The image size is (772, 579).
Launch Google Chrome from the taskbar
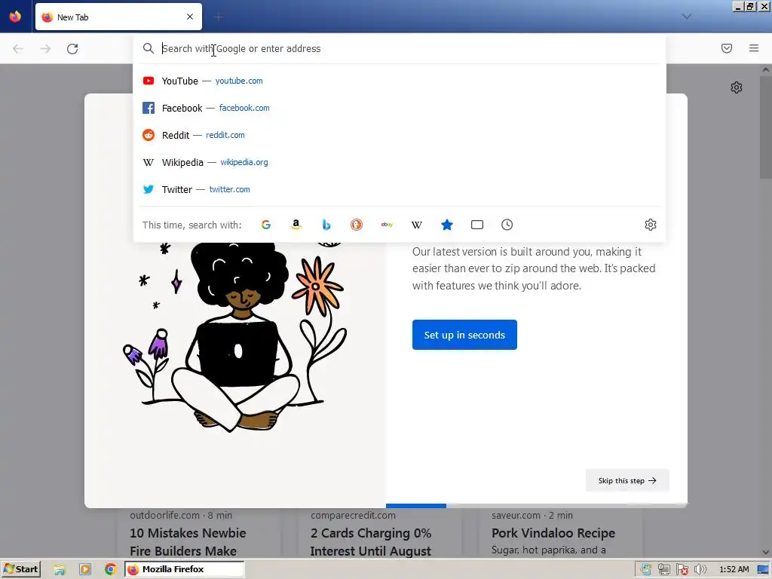(x=110, y=570)
